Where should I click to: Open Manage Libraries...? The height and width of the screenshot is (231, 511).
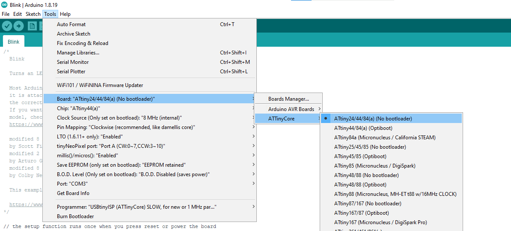pyautogui.click(x=150, y=53)
